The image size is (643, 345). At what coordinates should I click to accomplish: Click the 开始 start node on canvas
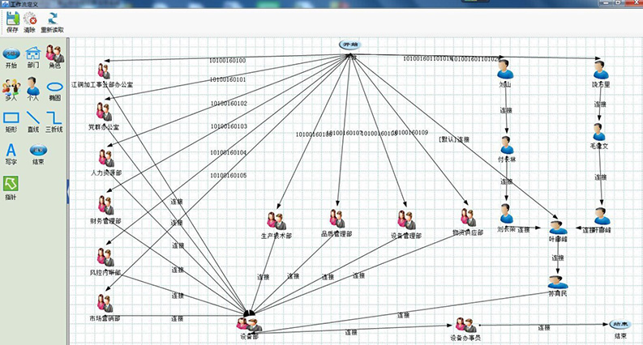click(349, 45)
